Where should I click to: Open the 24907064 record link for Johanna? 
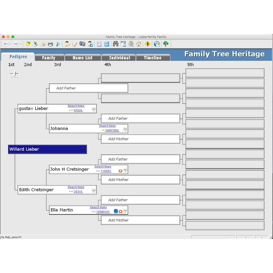(x=112, y=130)
